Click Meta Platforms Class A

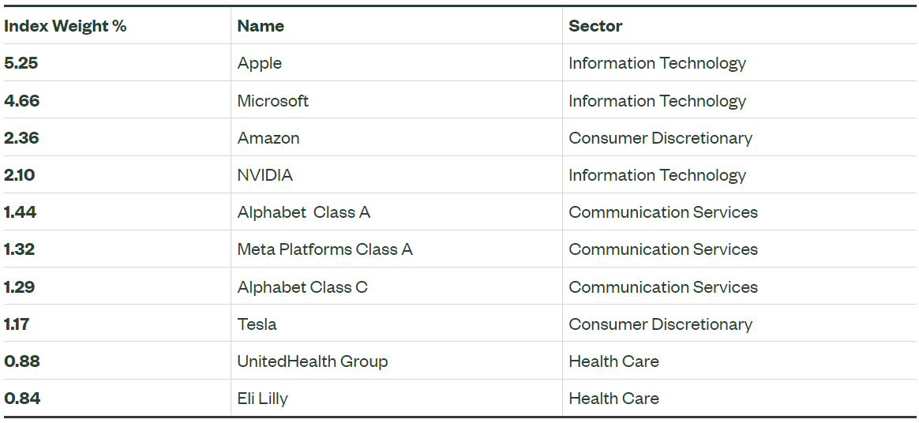[325, 249]
